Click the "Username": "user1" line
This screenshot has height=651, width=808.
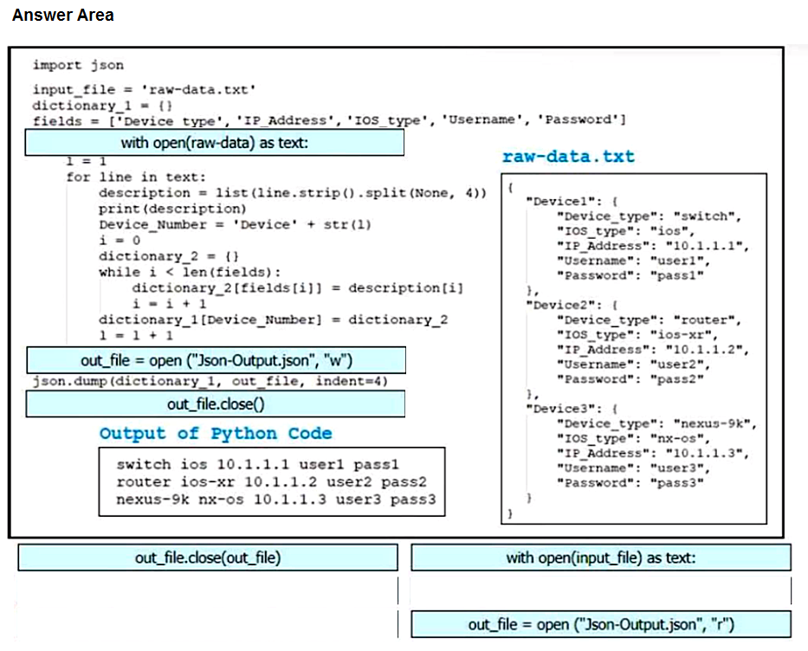pos(633,261)
